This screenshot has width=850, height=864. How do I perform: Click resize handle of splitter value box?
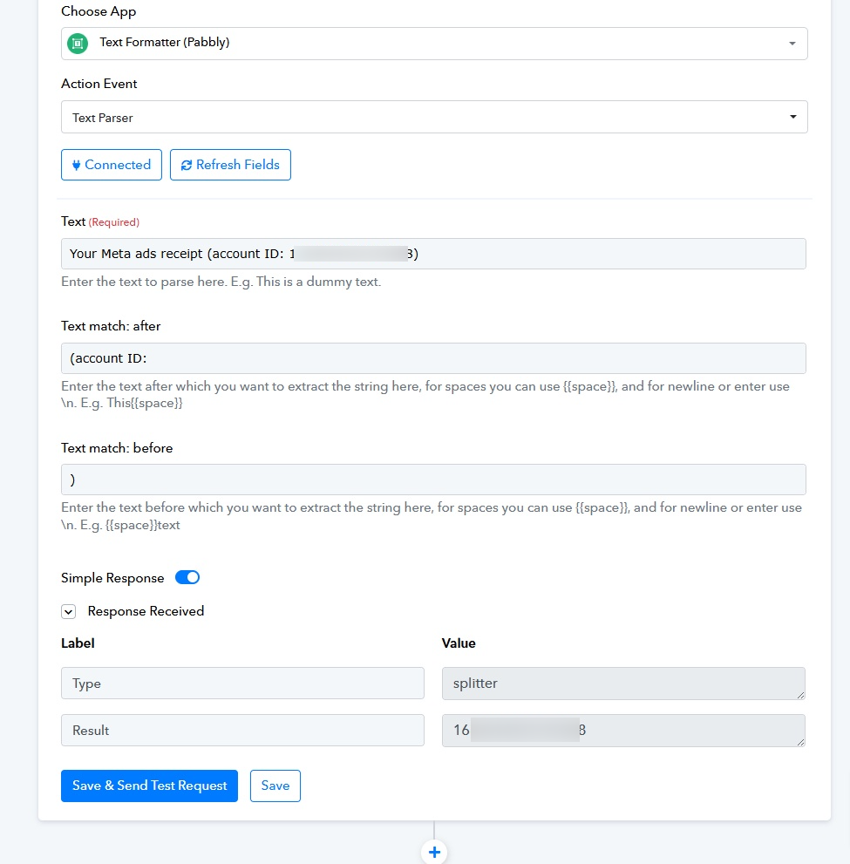pos(799,694)
